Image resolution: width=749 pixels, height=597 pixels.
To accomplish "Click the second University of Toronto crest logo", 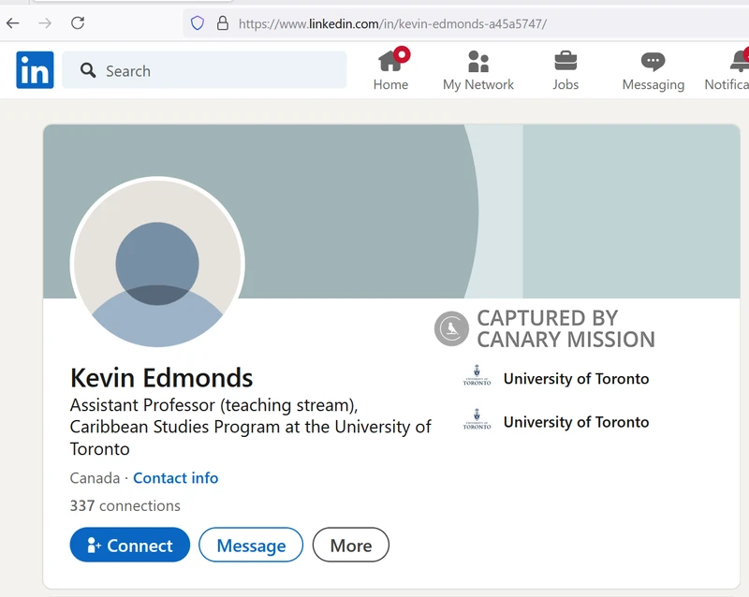I will coord(477,419).
